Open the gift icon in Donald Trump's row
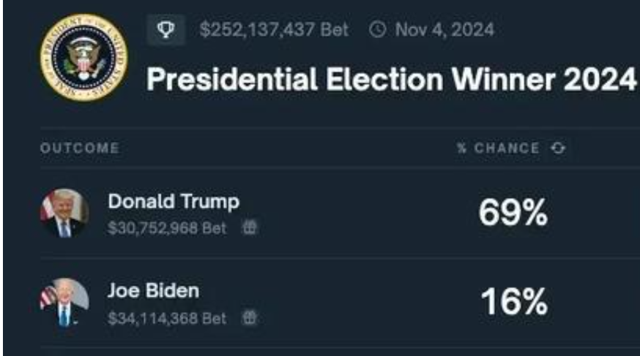The width and height of the screenshot is (640, 356). tap(250, 227)
